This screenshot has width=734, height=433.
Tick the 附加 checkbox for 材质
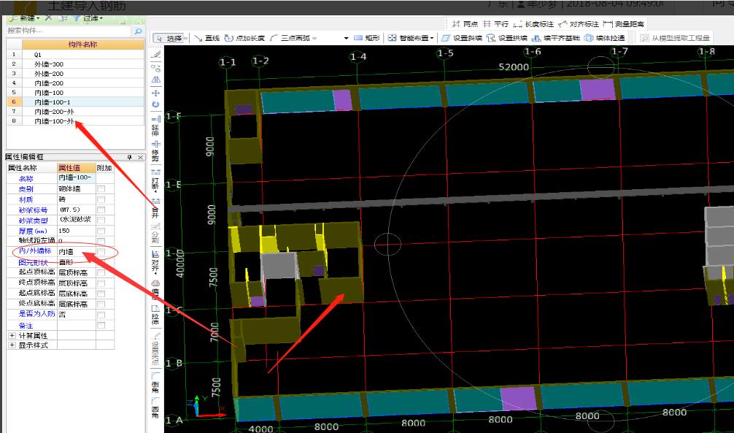click(101, 199)
